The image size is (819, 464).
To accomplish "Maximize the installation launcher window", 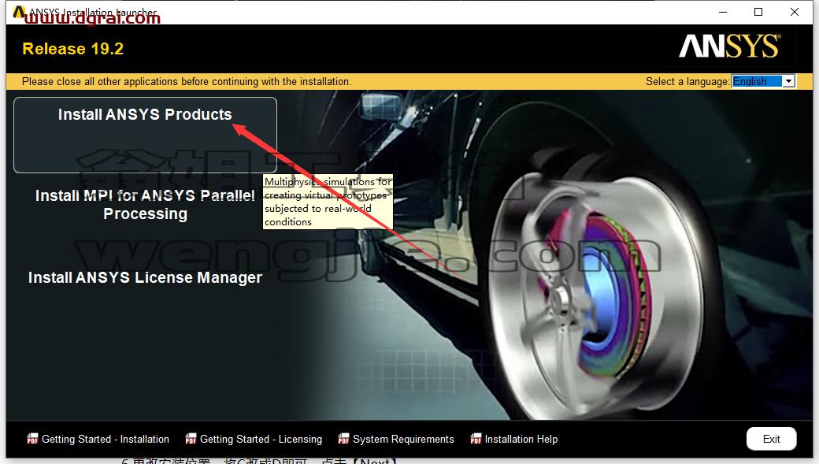I will [758, 12].
